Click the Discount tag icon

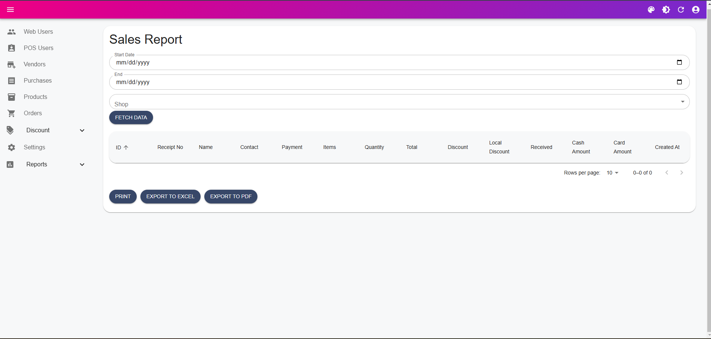point(10,130)
